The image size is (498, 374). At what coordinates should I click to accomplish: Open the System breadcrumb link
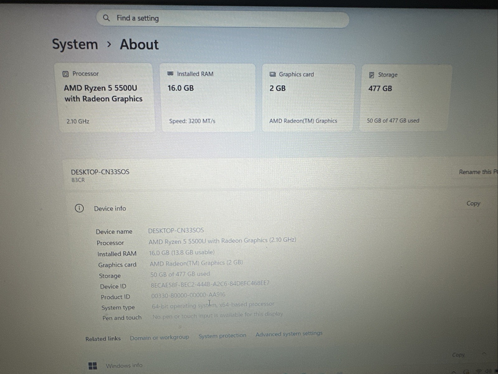(x=75, y=44)
